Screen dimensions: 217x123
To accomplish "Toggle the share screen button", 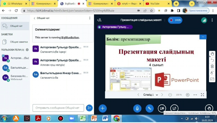I will click(x=174, y=108).
